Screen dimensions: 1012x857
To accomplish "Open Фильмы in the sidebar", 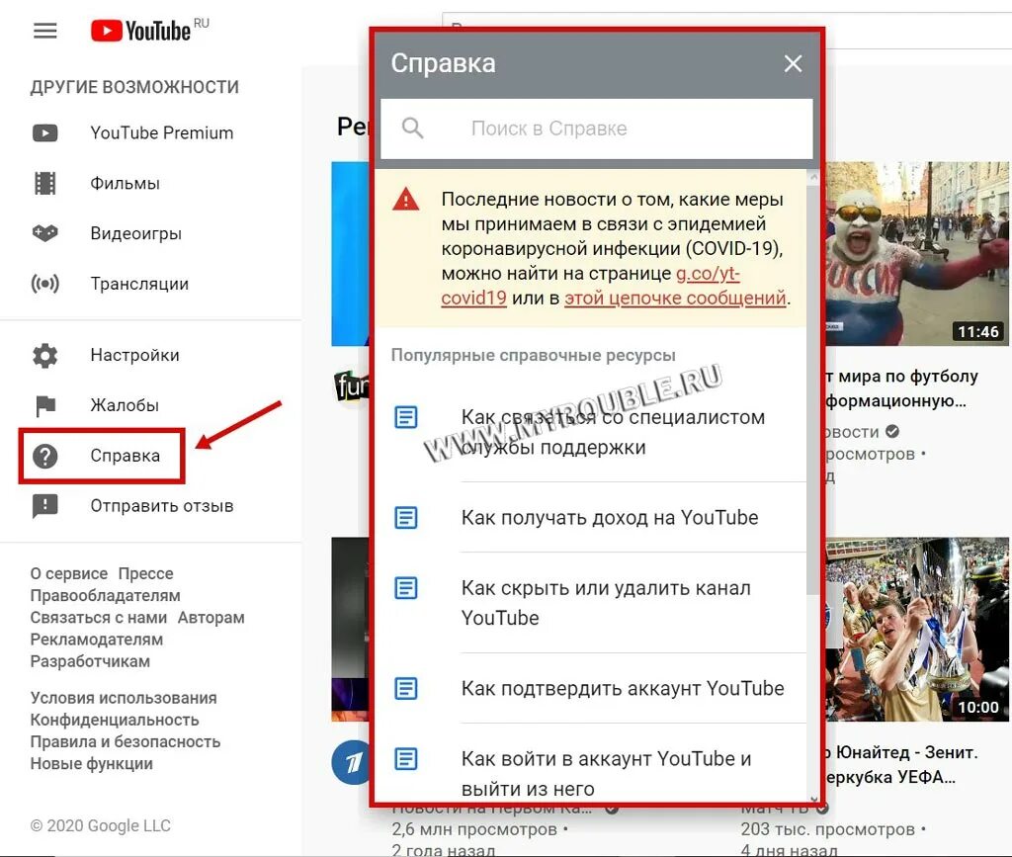I will coord(150,183).
